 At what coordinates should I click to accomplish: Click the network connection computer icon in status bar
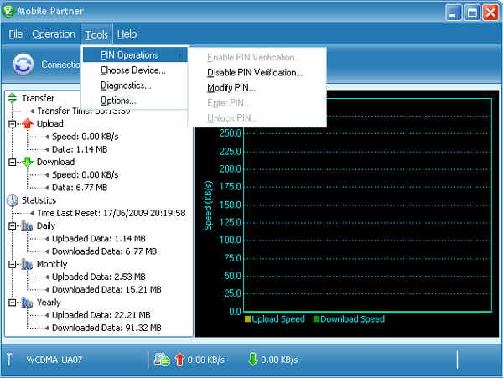point(162,360)
